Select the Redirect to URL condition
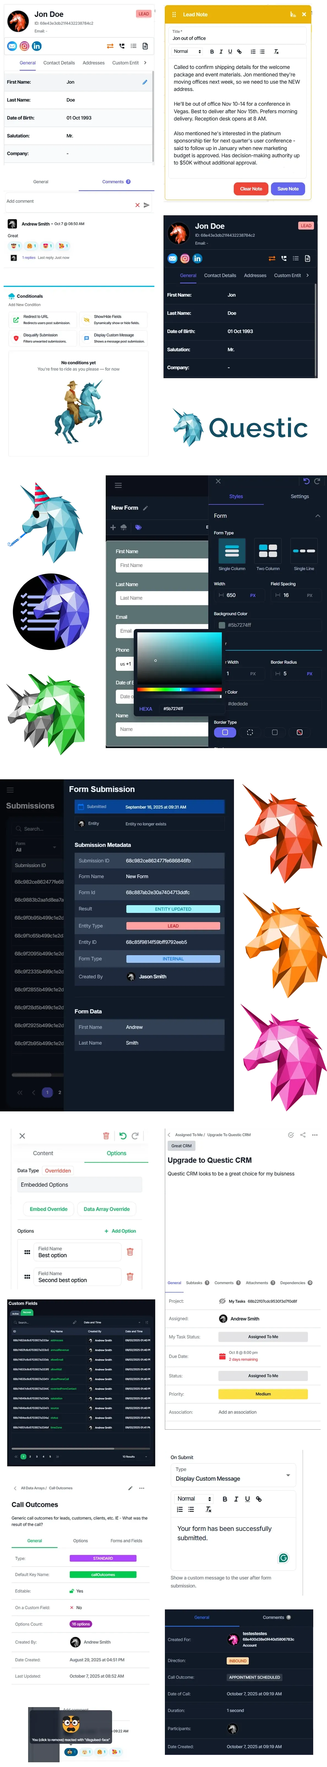 pos(42,320)
